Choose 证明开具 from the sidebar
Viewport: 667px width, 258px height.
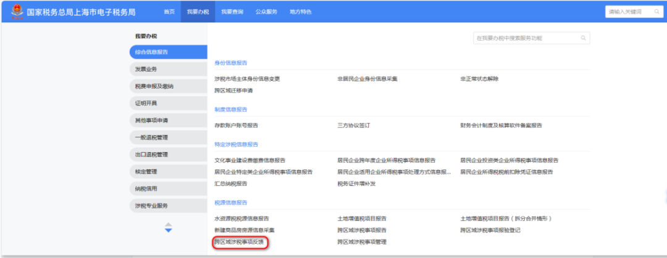[x=146, y=103]
